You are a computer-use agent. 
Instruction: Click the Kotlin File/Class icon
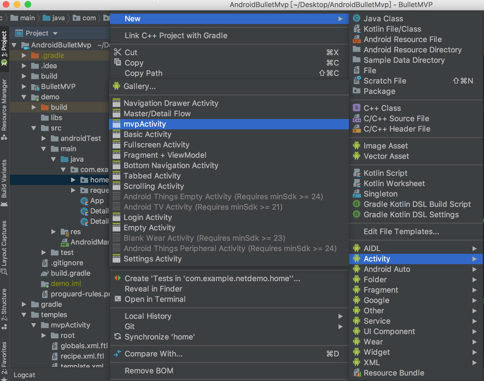[357, 29]
